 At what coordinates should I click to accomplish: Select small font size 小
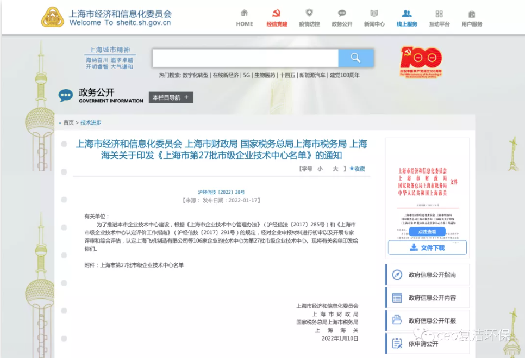[x=321, y=169]
